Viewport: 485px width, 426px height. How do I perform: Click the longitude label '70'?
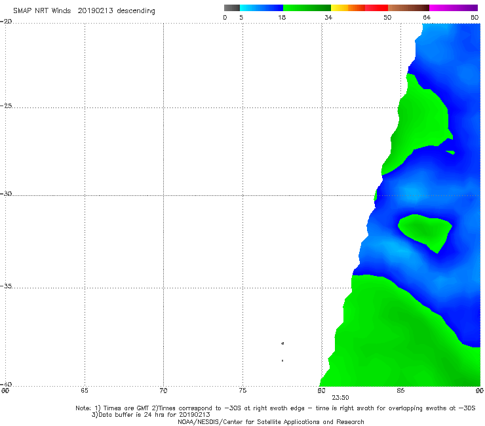coord(163,391)
